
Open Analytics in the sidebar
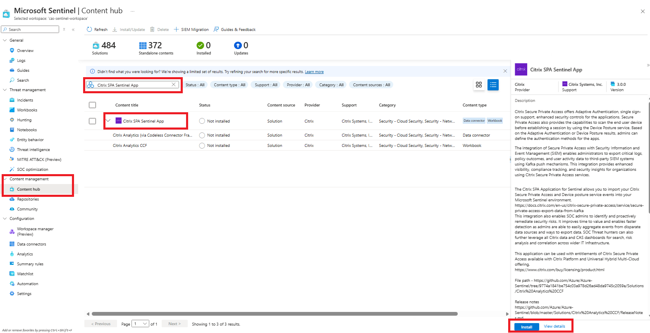25,254
